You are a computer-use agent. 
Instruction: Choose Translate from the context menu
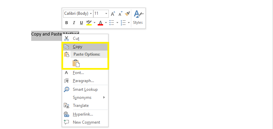(85, 106)
